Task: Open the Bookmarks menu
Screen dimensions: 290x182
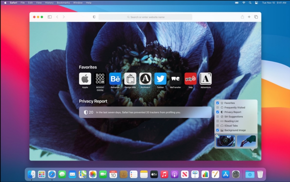Action: (x=63, y=3)
